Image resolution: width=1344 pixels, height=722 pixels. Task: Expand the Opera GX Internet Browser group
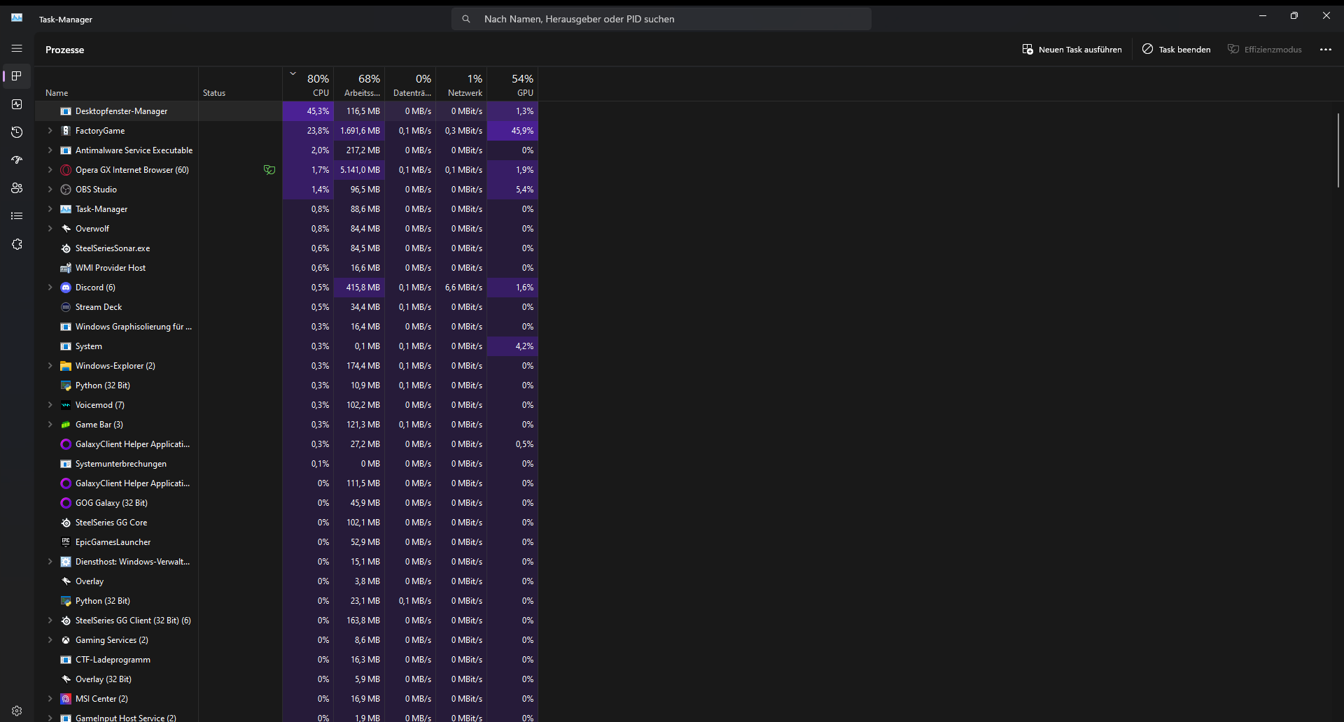click(x=50, y=170)
